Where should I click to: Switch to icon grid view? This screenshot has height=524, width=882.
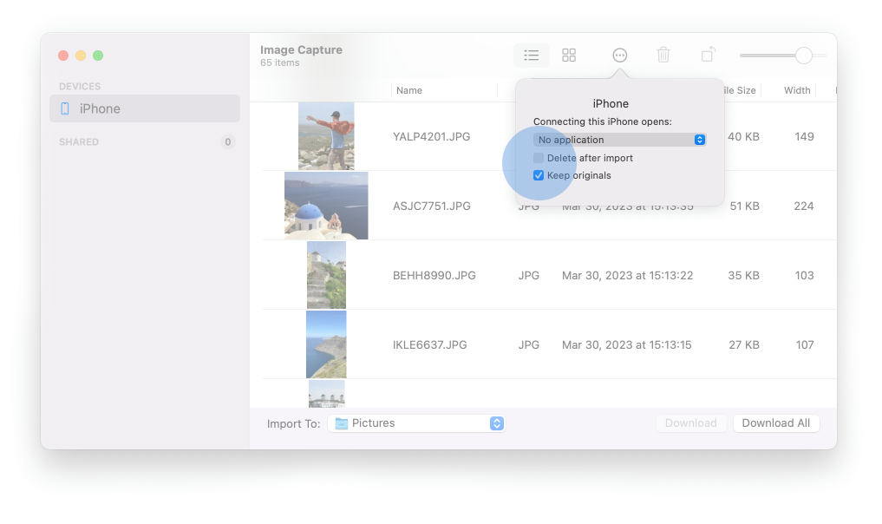point(569,56)
